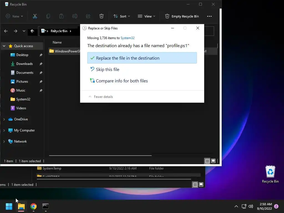Open System32 folder in the sidebar

tap(23, 99)
